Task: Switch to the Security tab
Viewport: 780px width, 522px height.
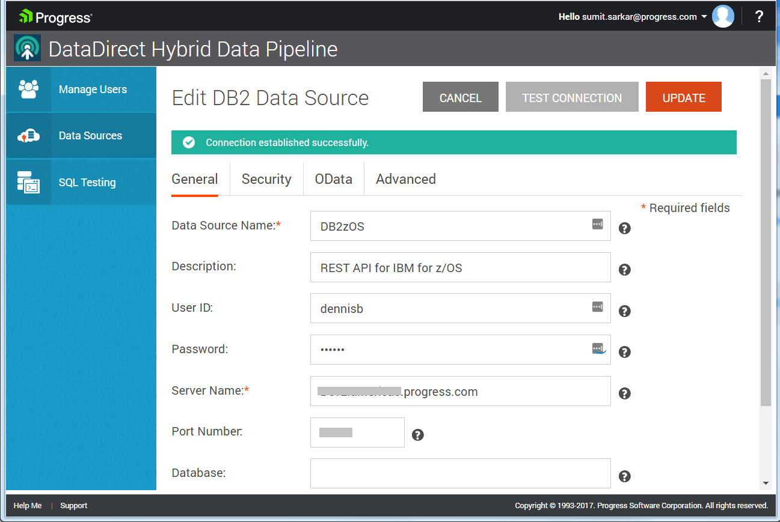Action: coord(266,179)
